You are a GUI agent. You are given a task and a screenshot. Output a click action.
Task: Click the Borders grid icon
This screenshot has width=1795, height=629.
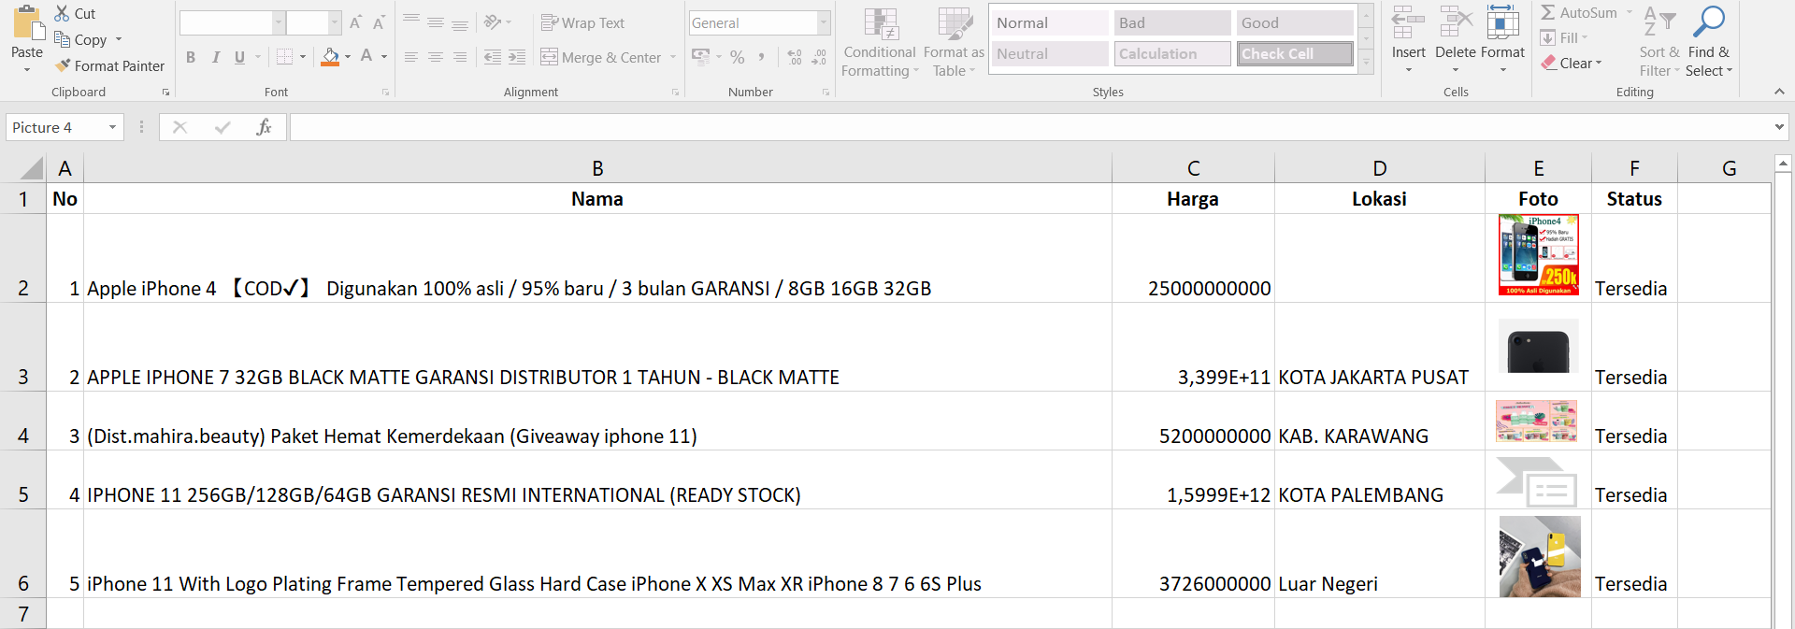[x=285, y=57]
